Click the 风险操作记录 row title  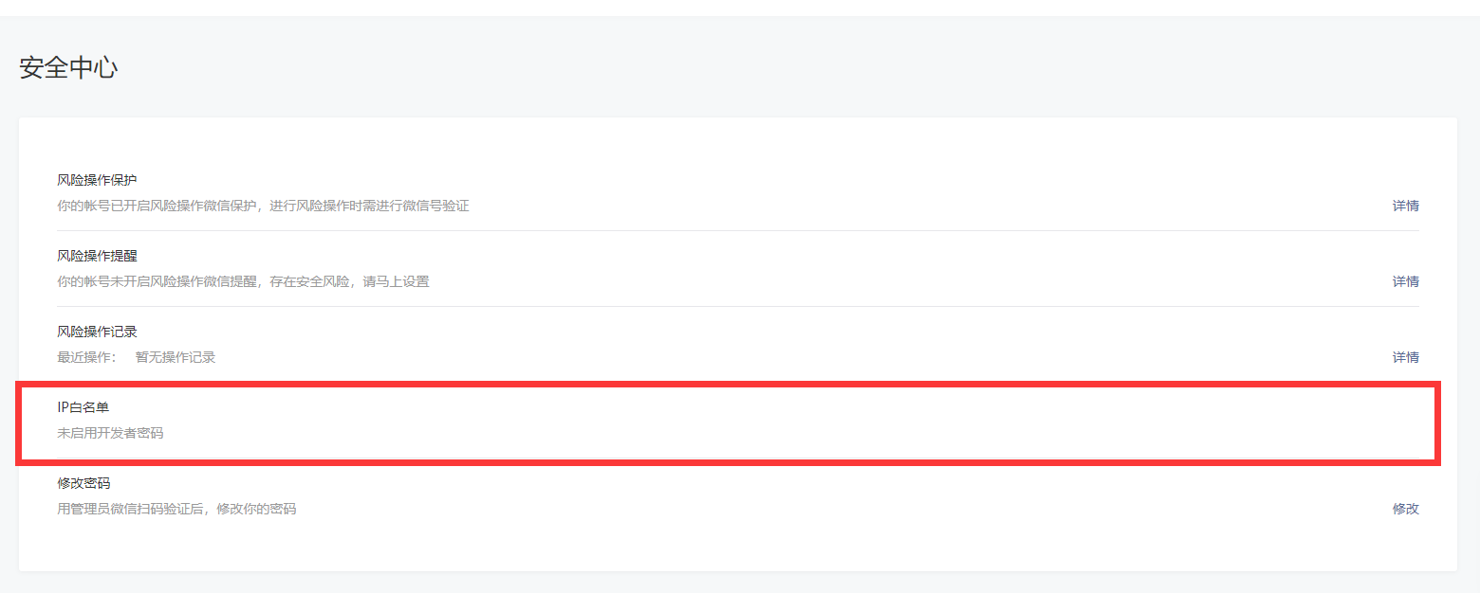(98, 332)
